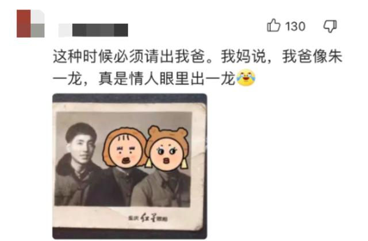This screenshot has height=241, width=368.
Task: Click the red studio stamp on photo
Action: pos(148,218)
